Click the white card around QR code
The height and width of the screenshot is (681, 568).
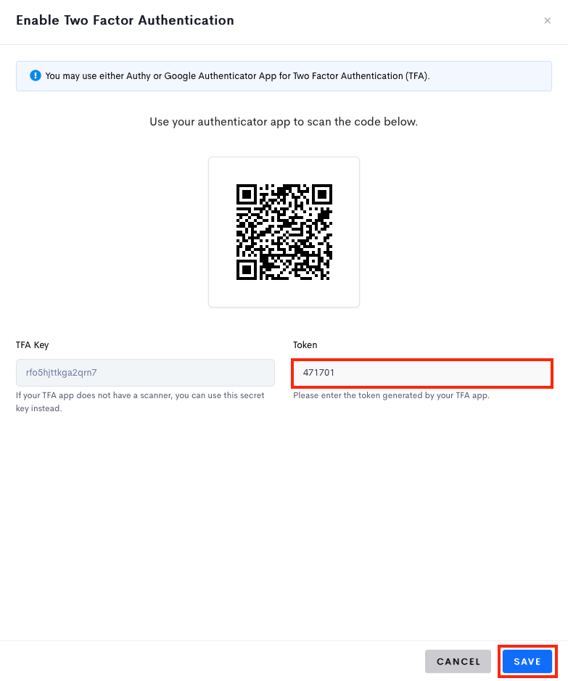tap(284, 232)
